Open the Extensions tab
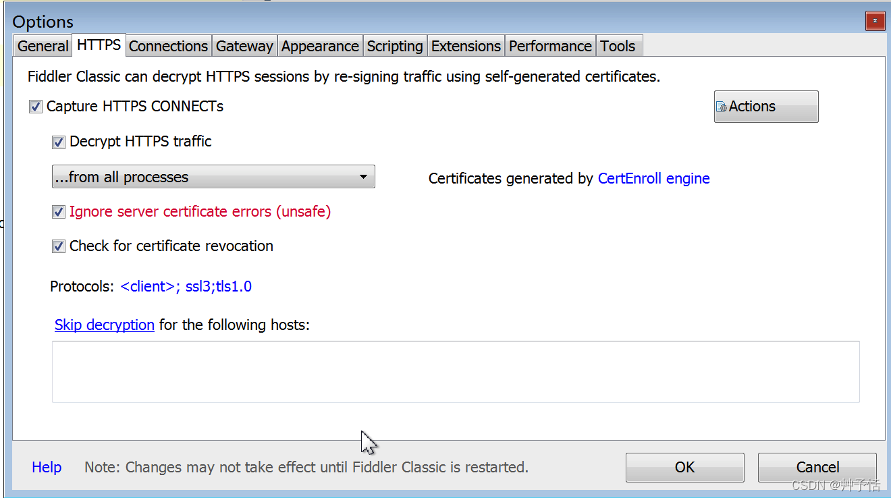 pyautogui.click(x=466, y=46)
